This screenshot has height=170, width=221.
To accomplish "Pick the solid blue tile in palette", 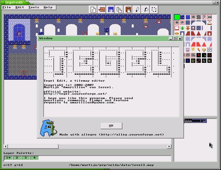I will [188, 17].
